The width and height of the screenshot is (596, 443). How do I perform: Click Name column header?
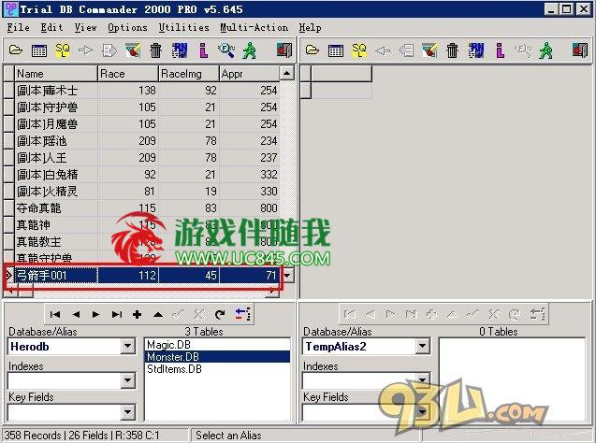tap(56, 74)
